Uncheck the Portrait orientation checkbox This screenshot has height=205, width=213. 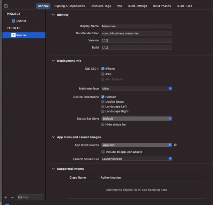pos(103,97)
